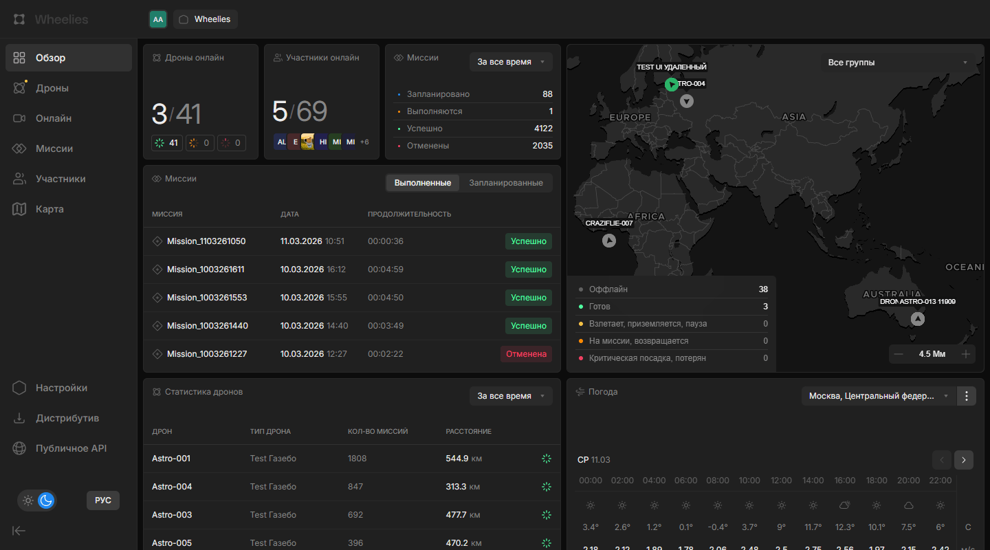Click the Wheelies workspace button

point(206,19)
